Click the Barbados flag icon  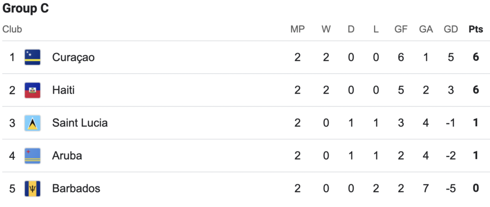pyautogui.click(x=33, y=188)
